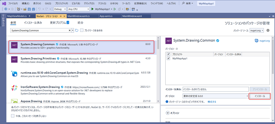Open the document tab list dropdown arrow
This screenshot has width=275, height=124.
(269, 16)
